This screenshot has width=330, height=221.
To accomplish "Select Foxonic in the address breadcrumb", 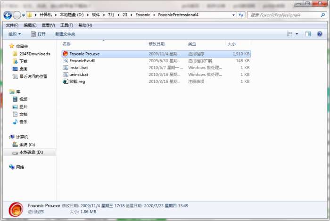I will point(143,15).
